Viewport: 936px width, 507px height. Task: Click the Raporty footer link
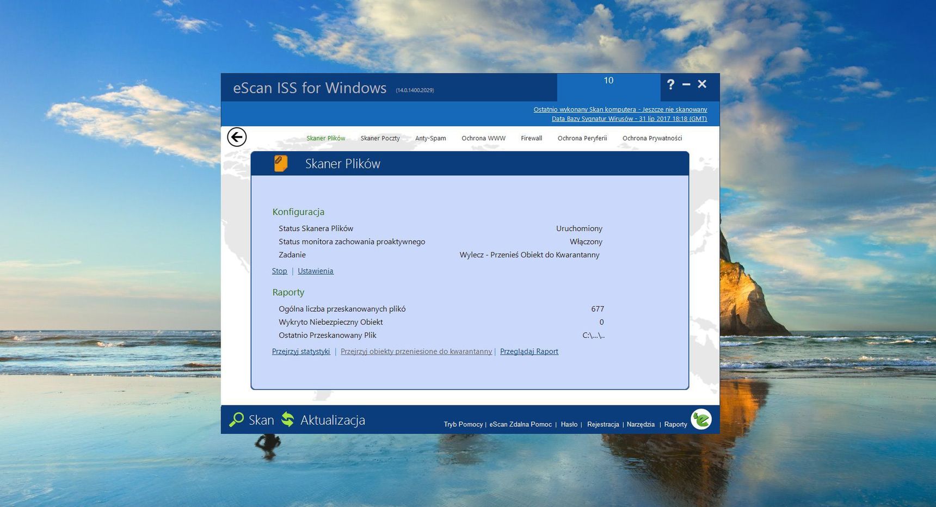click(675, 424)
